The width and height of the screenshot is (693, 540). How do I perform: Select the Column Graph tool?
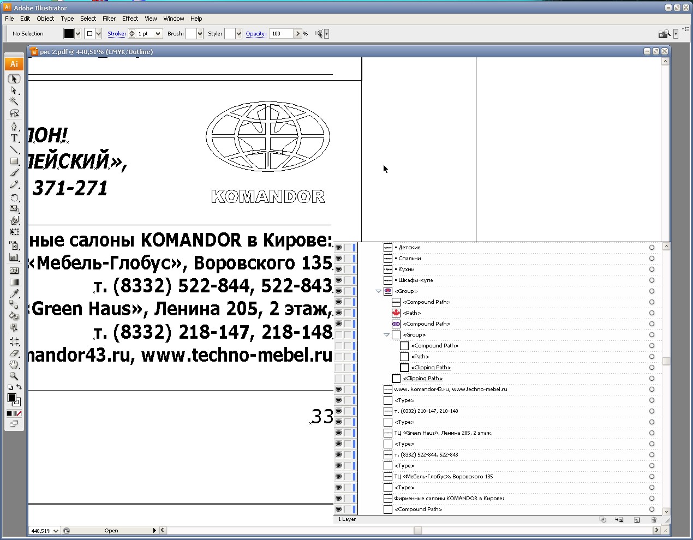14,257
